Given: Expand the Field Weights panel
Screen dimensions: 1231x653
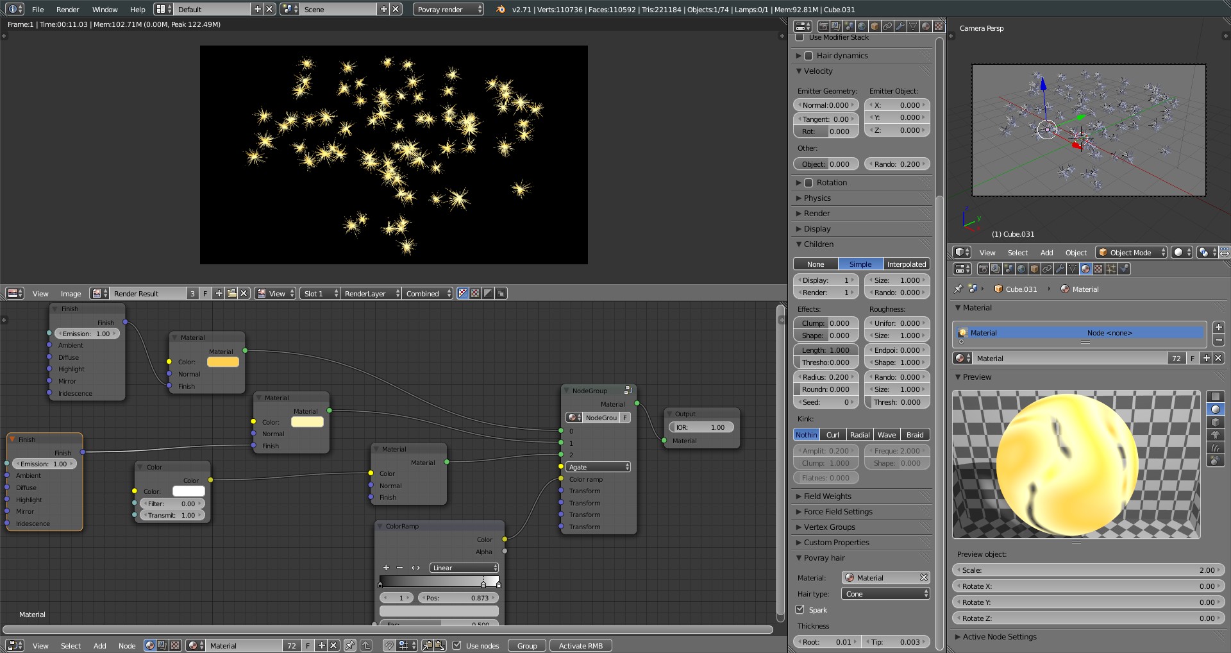Looking at the screenshot, I should click(x=827, y=496).
